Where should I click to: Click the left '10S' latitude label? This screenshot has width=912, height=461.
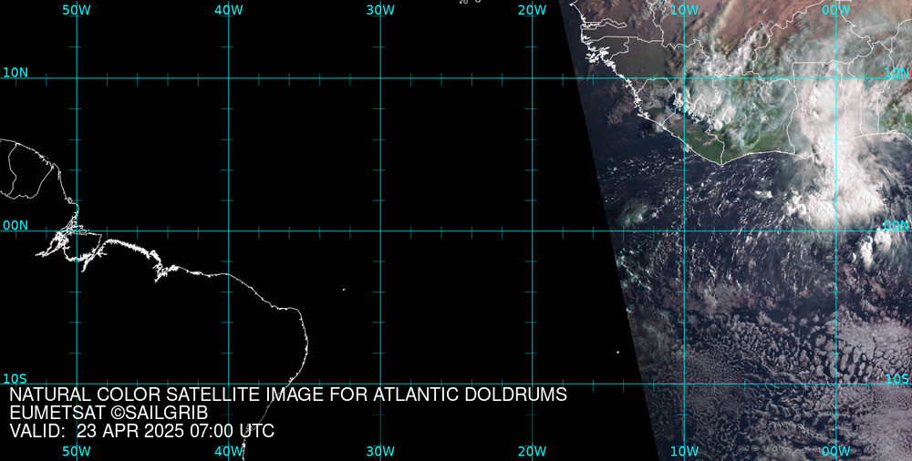pos(16,379)
